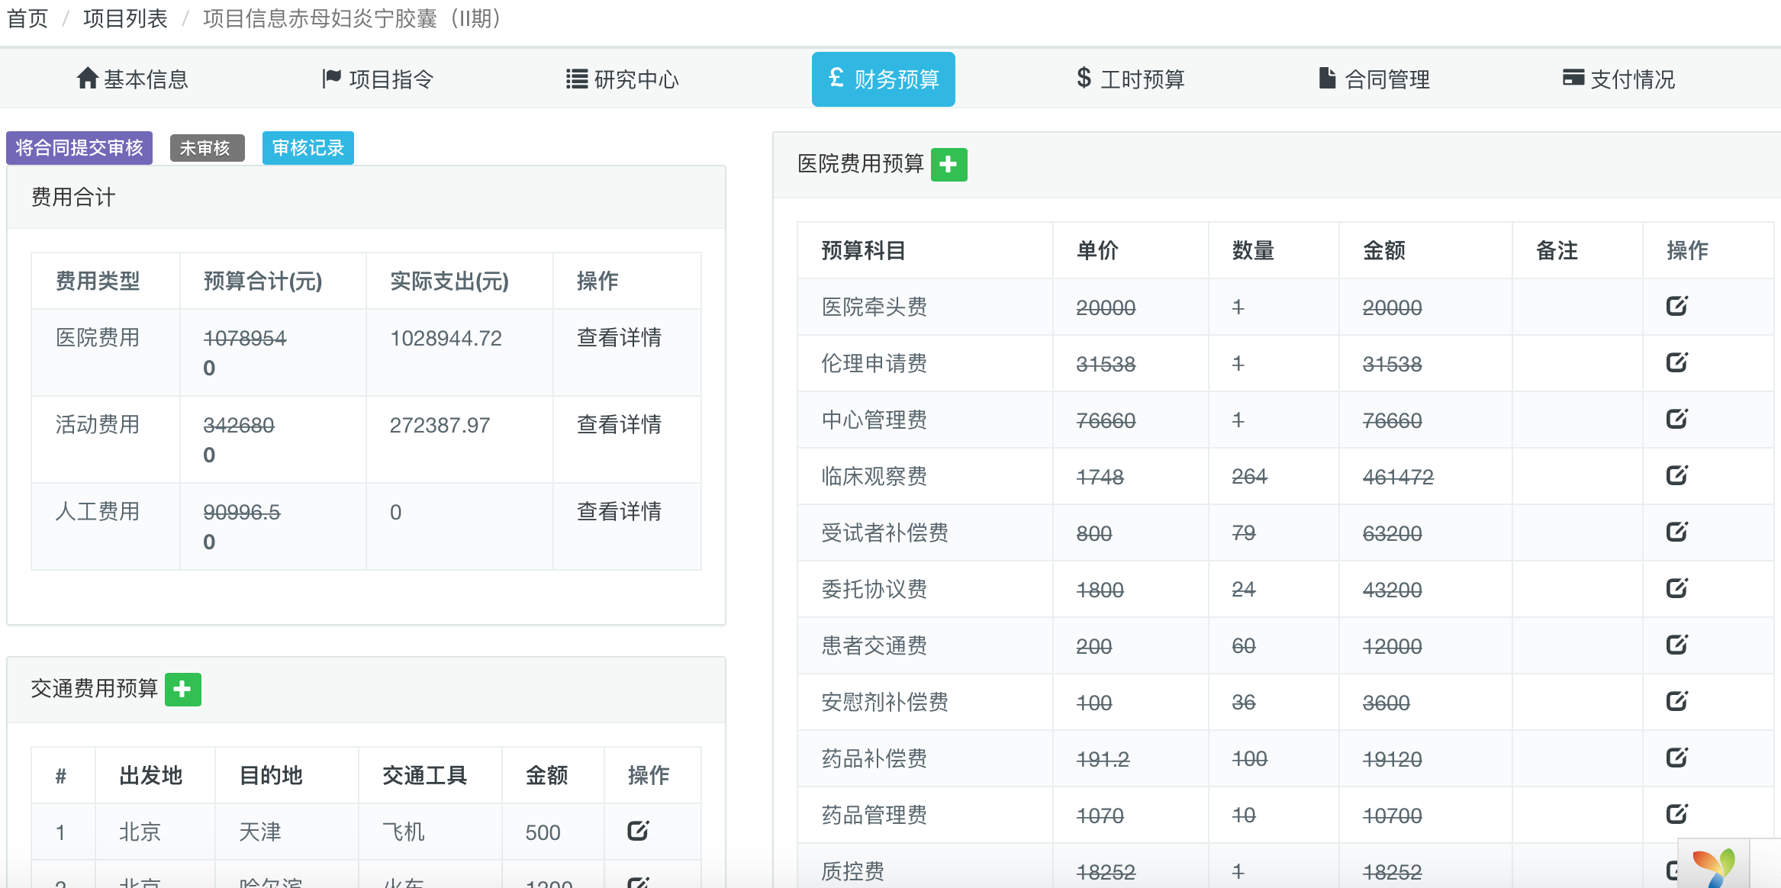Click the struck-through 1078954 budget total
Screen dimensions: 1781x888
pyautogui.click(x=245, y=338)
